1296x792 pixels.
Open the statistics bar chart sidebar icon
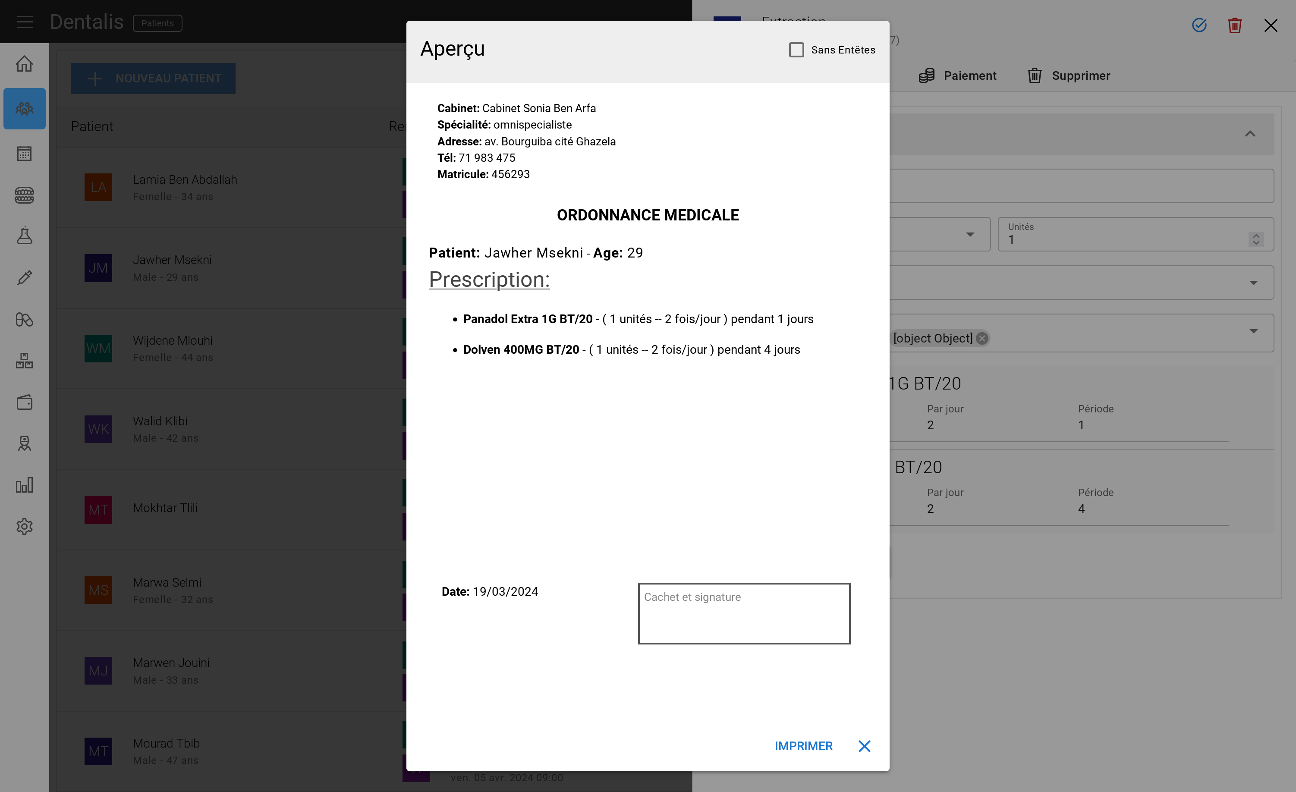[x=24, y=485]
